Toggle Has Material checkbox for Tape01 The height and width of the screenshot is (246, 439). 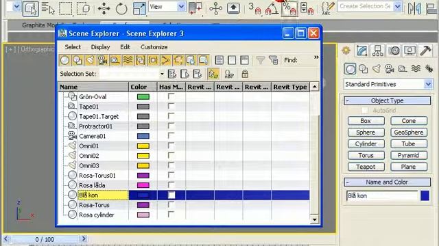click(171, 107)
